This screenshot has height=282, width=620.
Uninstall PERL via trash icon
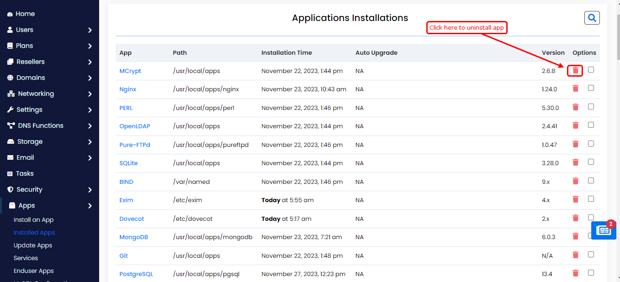[x=575, y=107]
